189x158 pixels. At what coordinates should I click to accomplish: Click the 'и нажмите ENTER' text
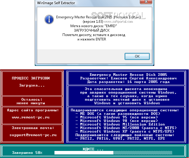[92, 39]
